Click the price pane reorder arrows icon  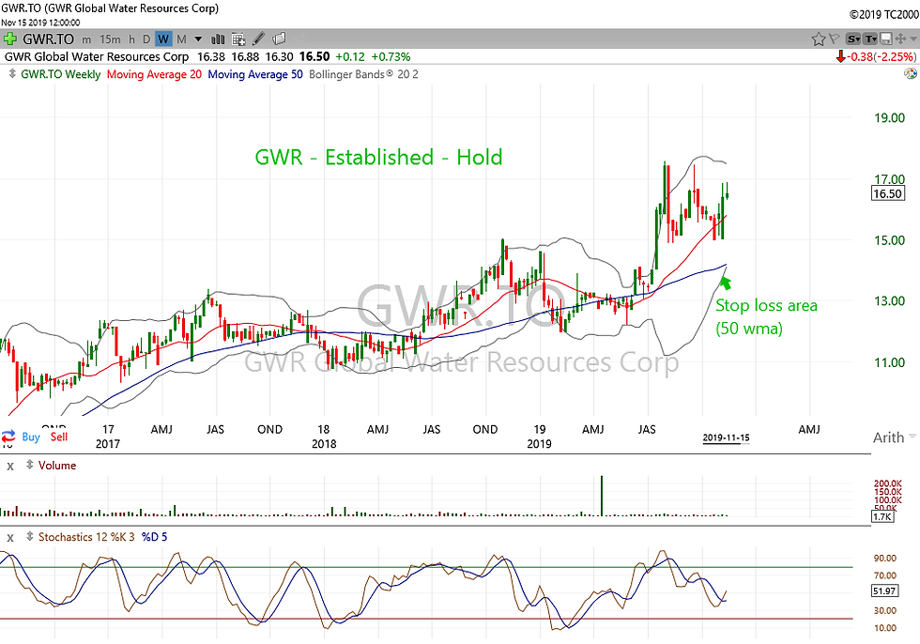12,74
